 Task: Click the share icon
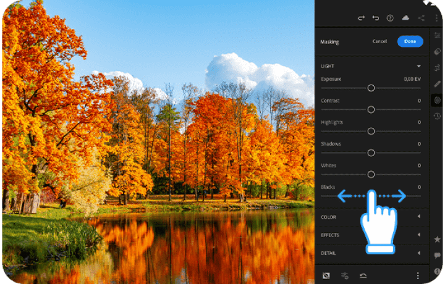click(421, 18)
